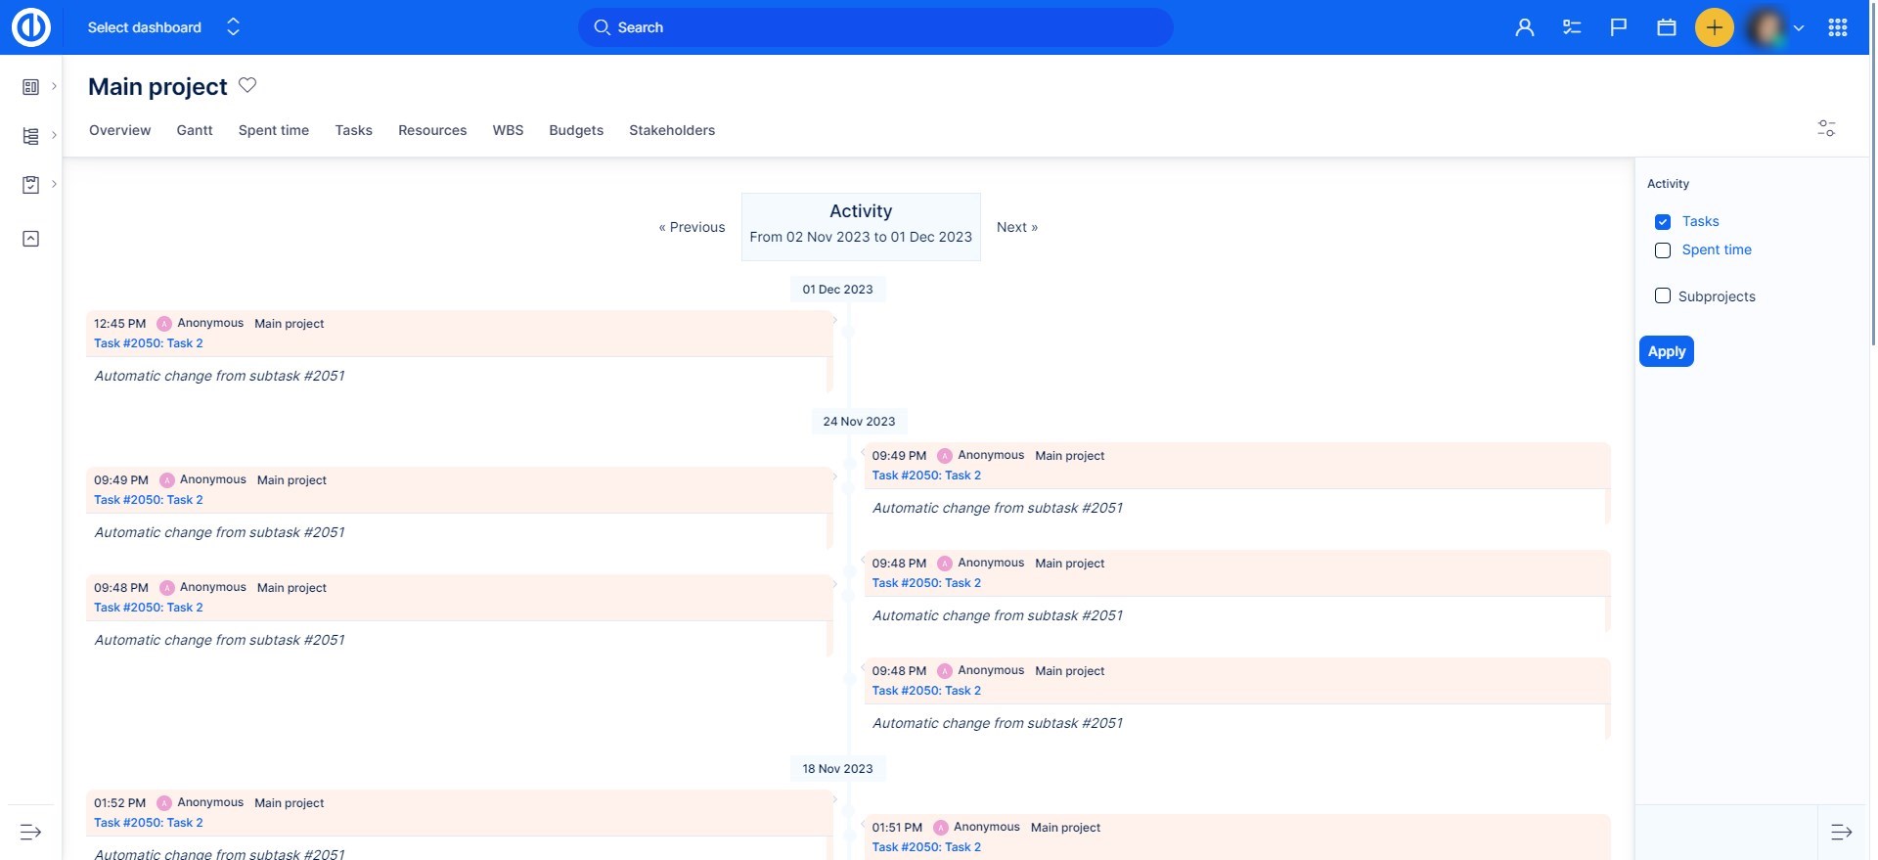The image size is (1878, 860).
Task: Favorite Main project with heart icon
Action: (247, 85)
